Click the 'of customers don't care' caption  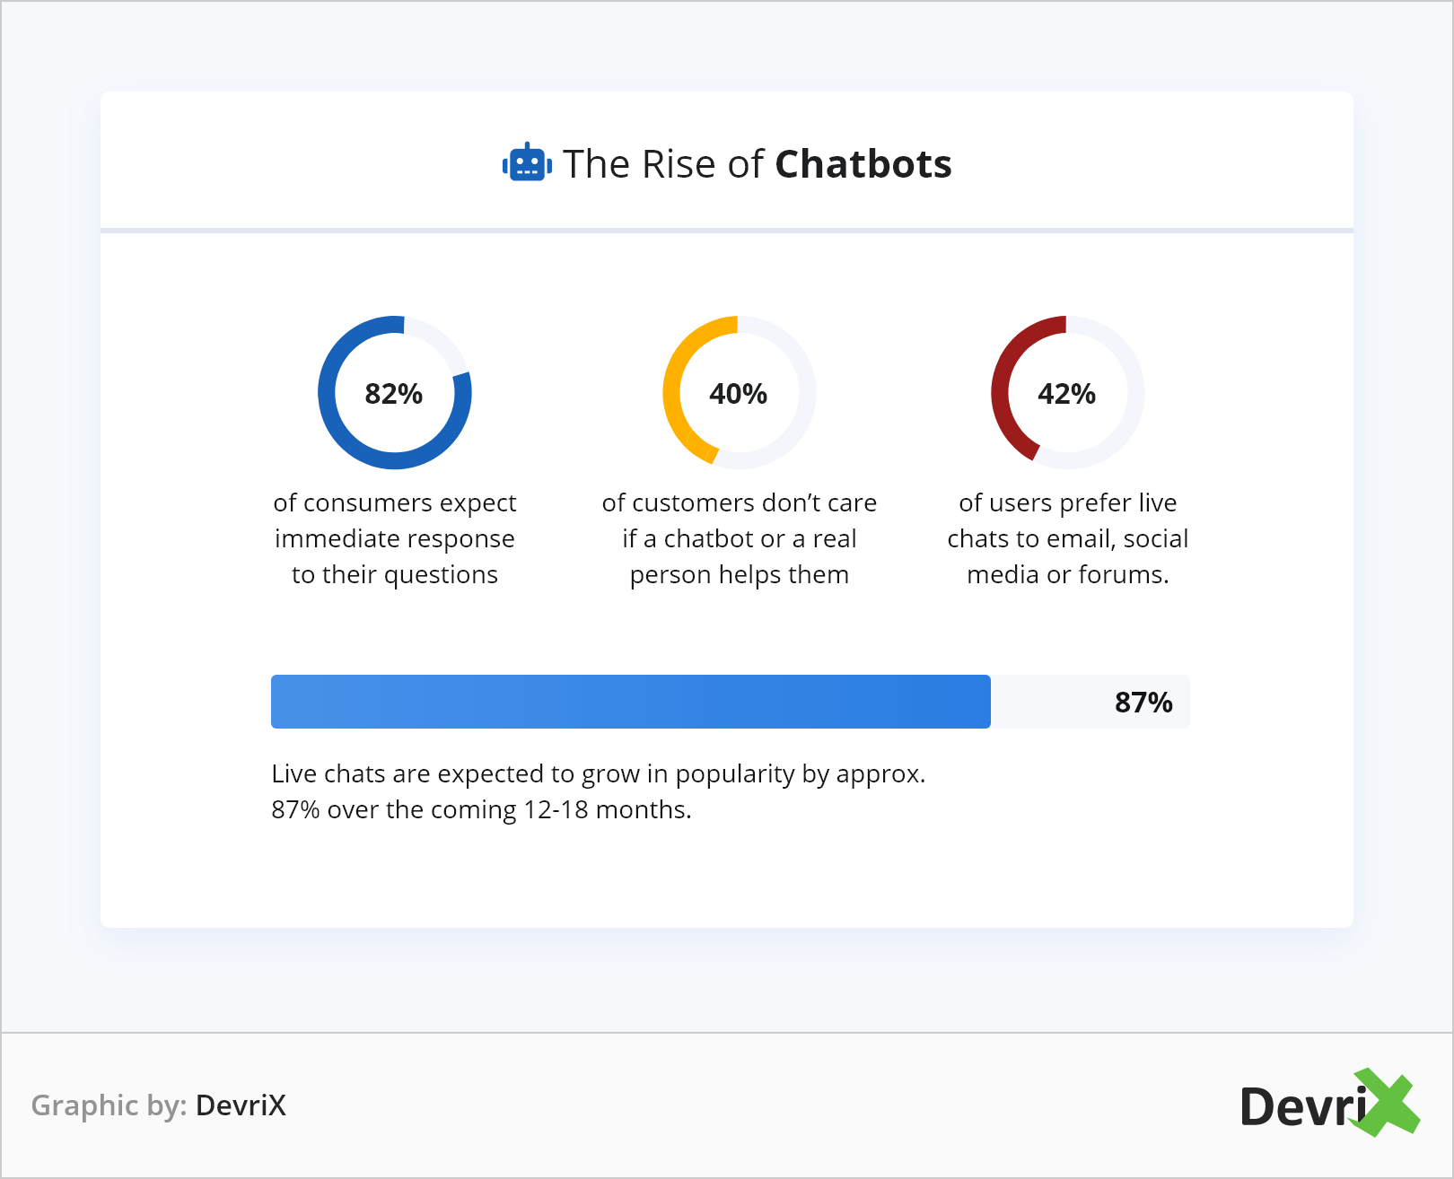pyautogui.click(x=739, y=503)
